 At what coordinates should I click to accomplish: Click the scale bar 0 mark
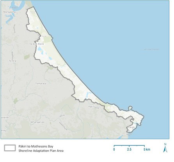[x=114, y=150]
